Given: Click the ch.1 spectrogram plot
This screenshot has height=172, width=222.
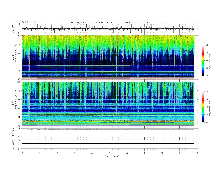Looking at the screenshot, I should tap(108, 57).
